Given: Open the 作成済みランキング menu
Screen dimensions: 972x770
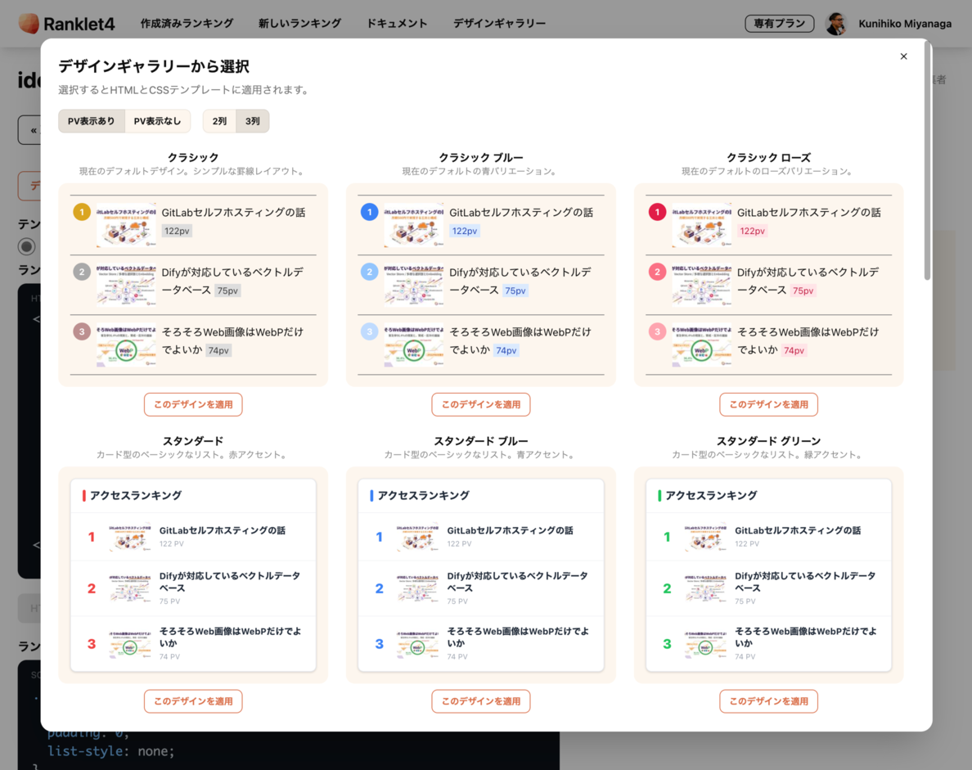Looking at the screenshot, I should coord(187,24).
